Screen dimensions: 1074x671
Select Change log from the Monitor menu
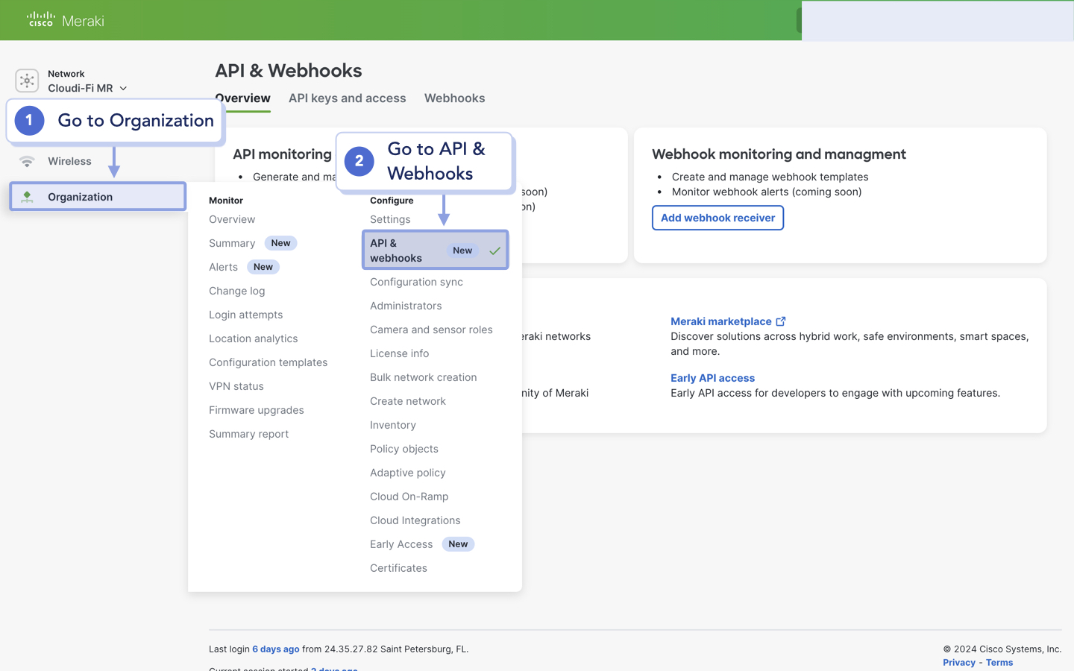coord(236,291)
